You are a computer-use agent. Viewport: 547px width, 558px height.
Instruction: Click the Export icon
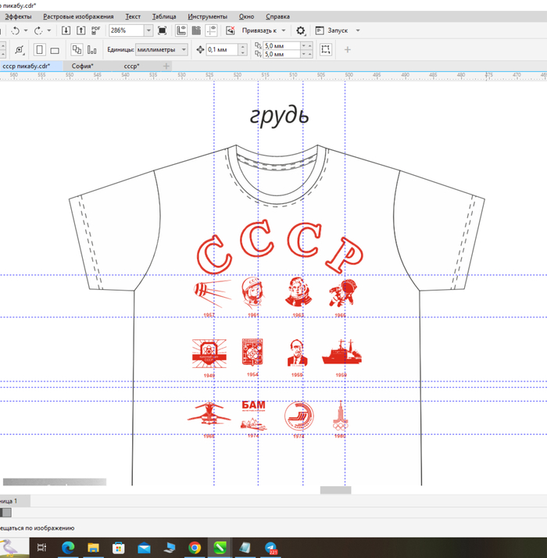[x=81, y=30]
